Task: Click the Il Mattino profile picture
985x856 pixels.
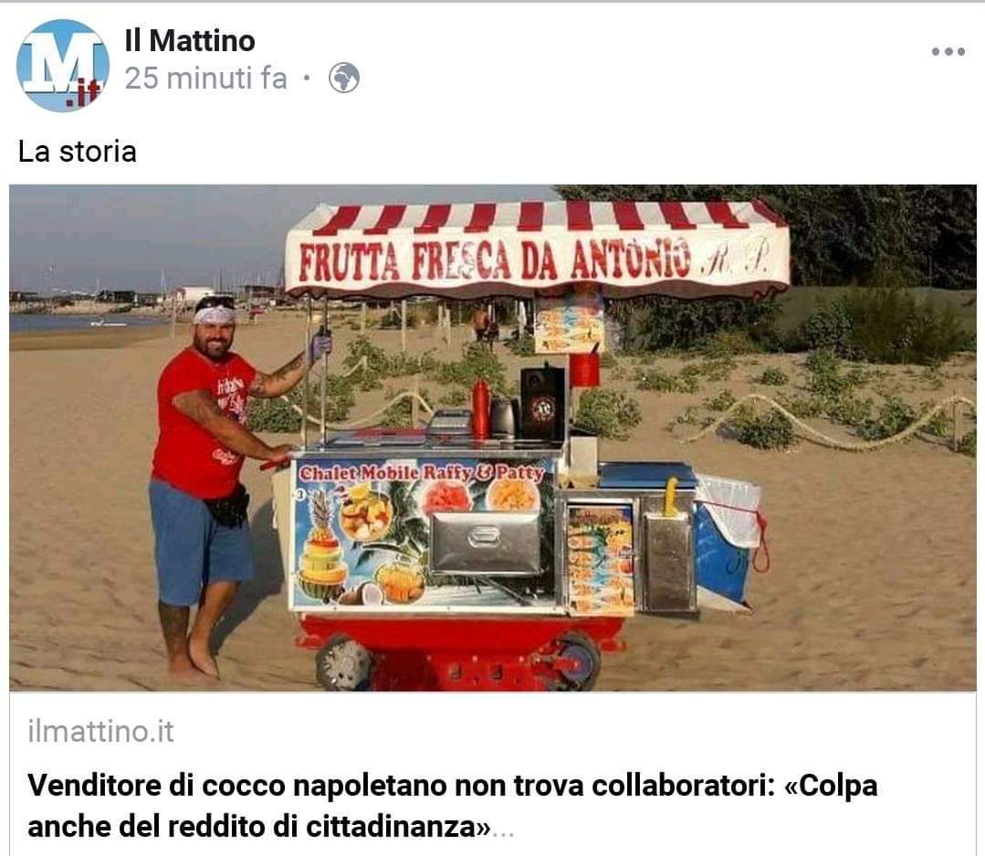Action: (63, 66)
